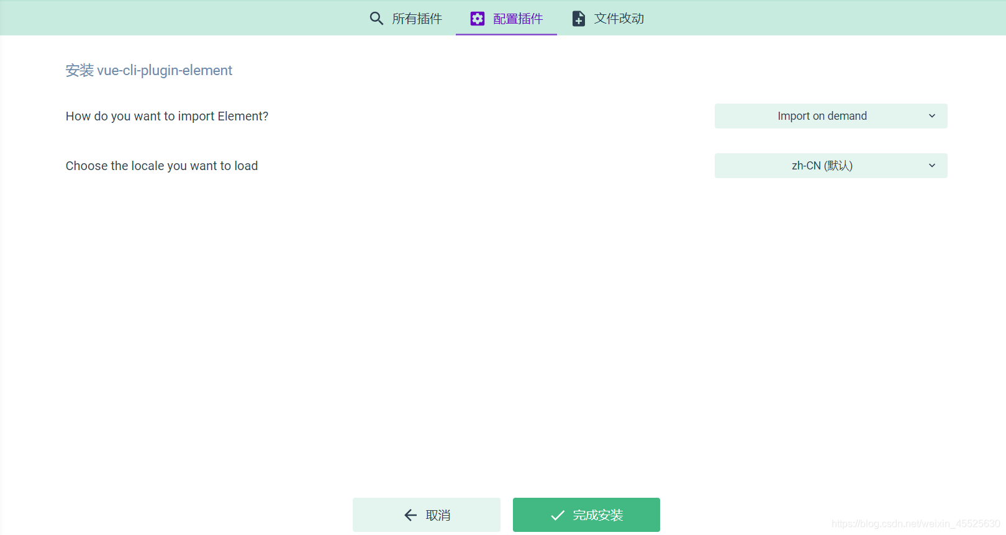The width and height of the screenshot is (1006, 535).
Task: Expand the import mode chevron arrow
Action: (x=932, y=116)
